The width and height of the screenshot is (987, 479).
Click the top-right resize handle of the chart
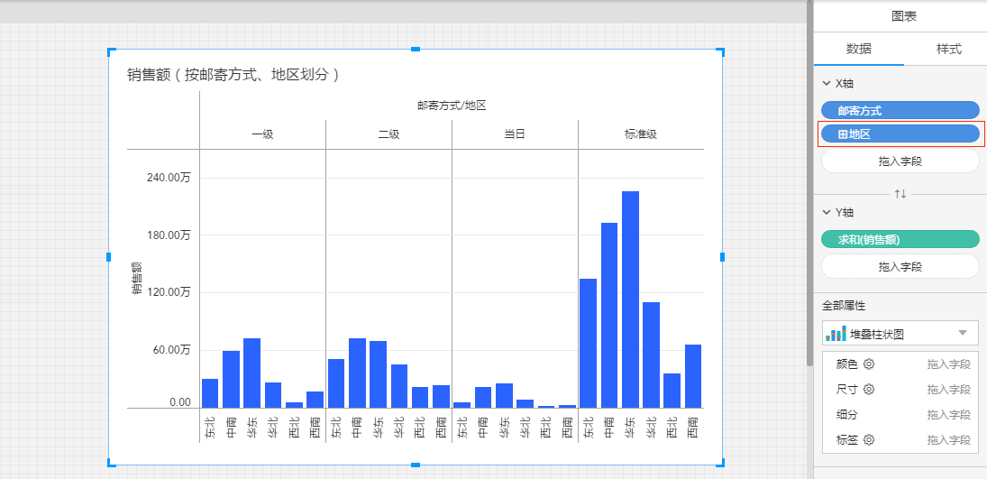click(x=722, y=51)
